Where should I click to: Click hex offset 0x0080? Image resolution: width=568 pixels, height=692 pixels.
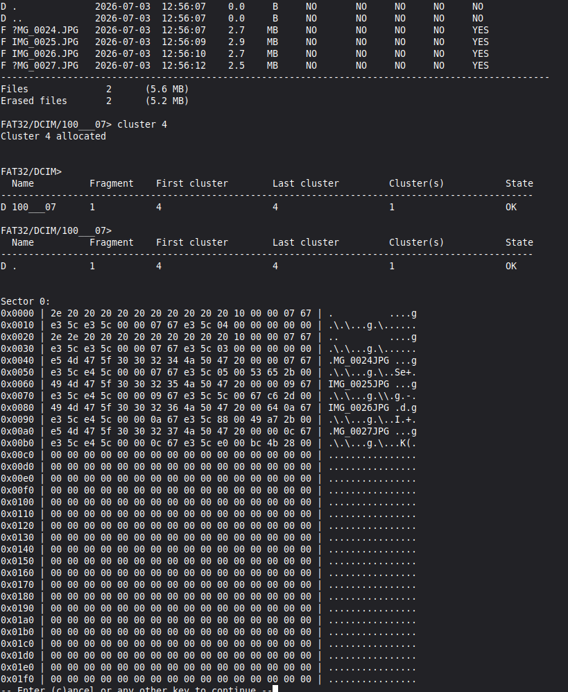tap(17, 408)
